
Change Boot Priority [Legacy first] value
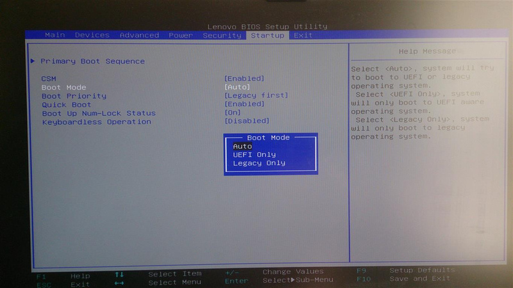(256, 95)
